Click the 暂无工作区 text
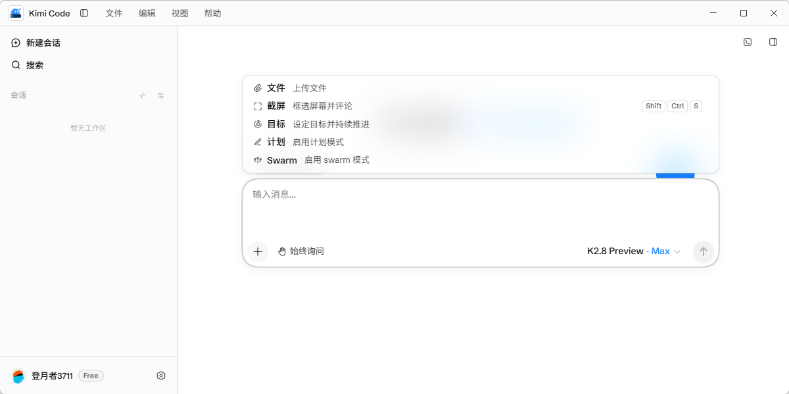Viewport: 789px width, 394px height. click(88, 128)
